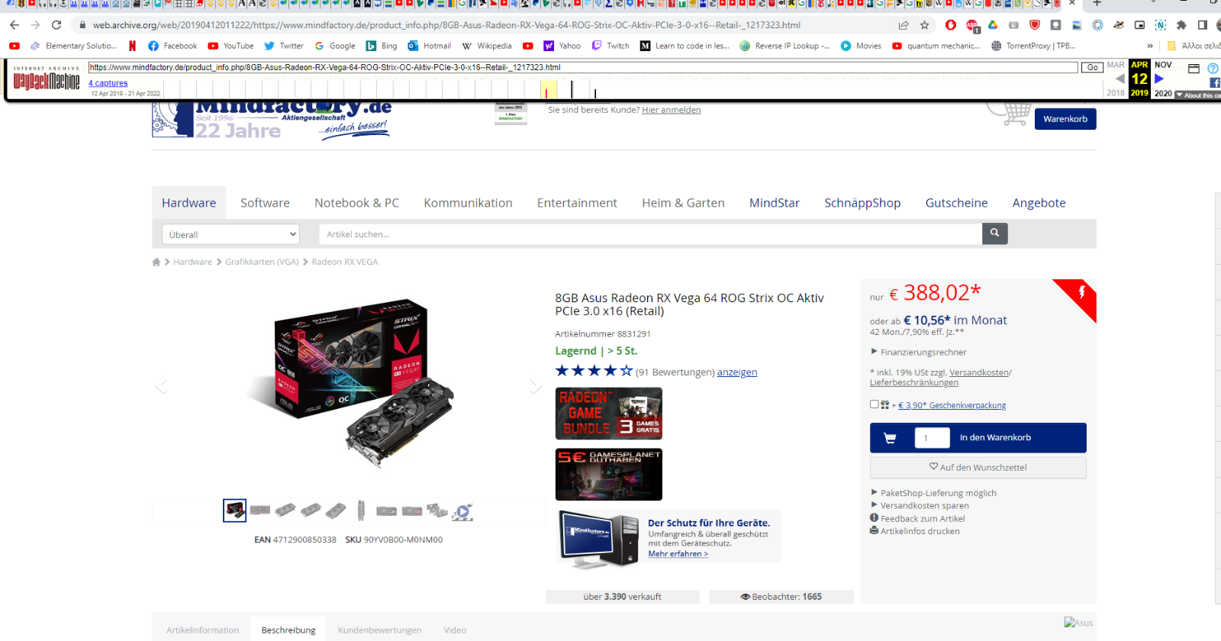This screenshot has height=641, width=1221.
Task: Bookmark this page with the star icon
Action: 925,25
